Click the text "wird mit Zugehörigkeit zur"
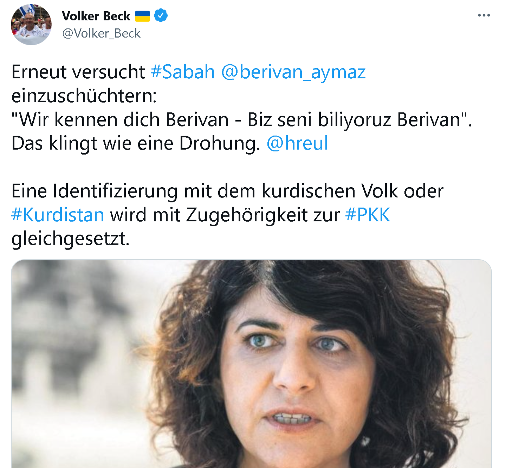 point(225,215)
